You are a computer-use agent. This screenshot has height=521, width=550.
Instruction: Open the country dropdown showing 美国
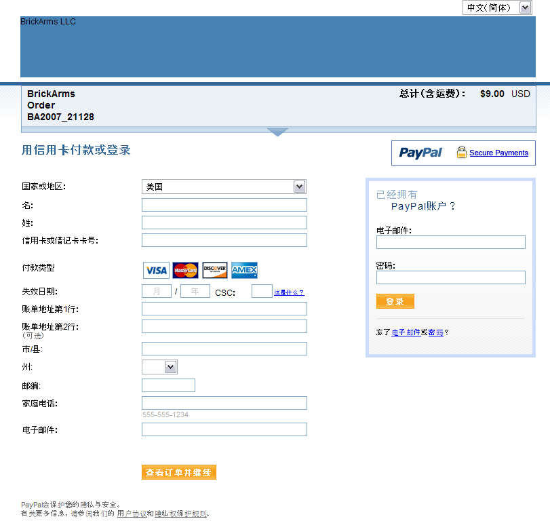pyautogui.click(x=224, y=187)
